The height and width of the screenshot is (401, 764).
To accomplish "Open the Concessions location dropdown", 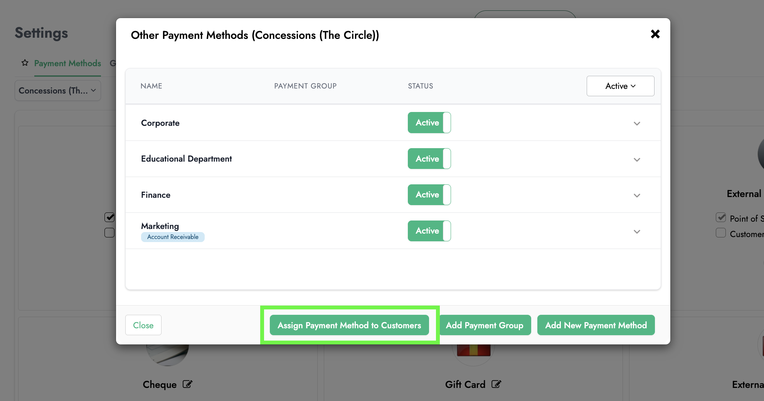I will (x=57, y=91).
